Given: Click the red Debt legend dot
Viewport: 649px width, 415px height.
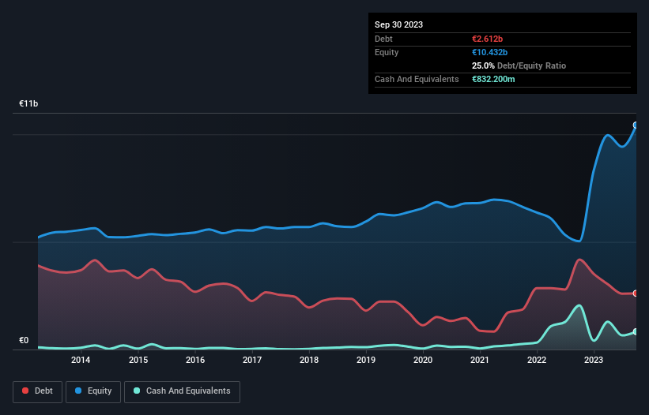Looking at the screenshot, I should point(25,391).
